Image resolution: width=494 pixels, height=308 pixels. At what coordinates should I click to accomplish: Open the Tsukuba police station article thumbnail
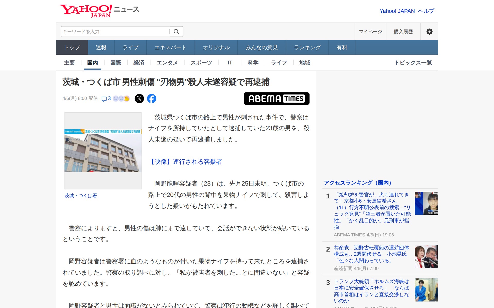pos(103,151)
